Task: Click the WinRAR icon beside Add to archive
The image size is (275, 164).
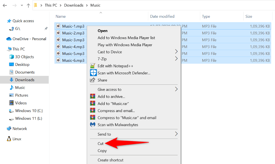Action: 93,96
